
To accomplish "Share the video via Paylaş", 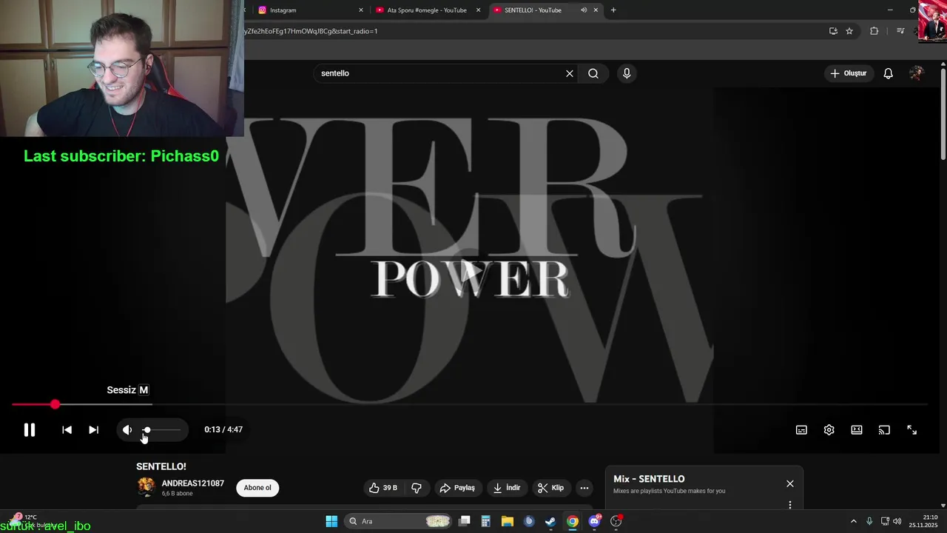I will pos(457,488).
